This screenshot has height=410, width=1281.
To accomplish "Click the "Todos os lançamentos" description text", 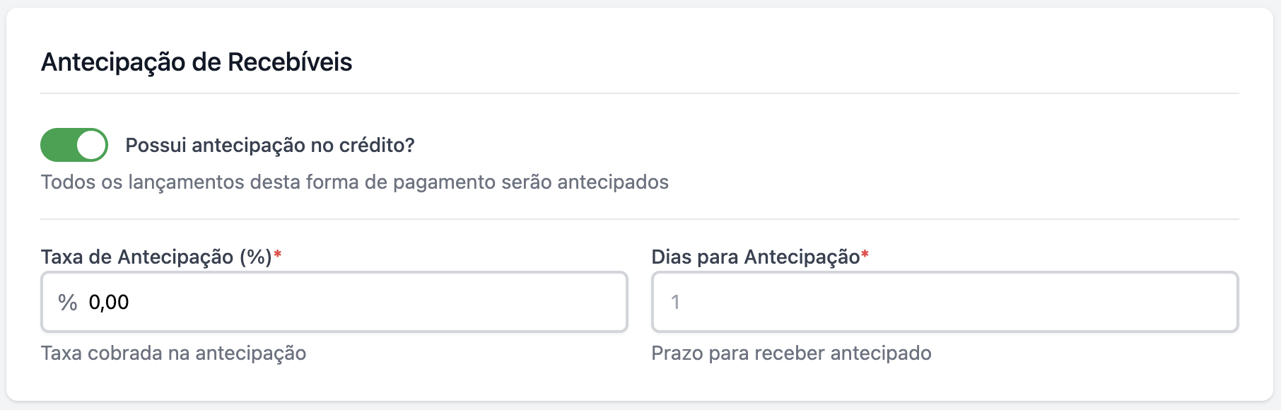I will [354, 182].
